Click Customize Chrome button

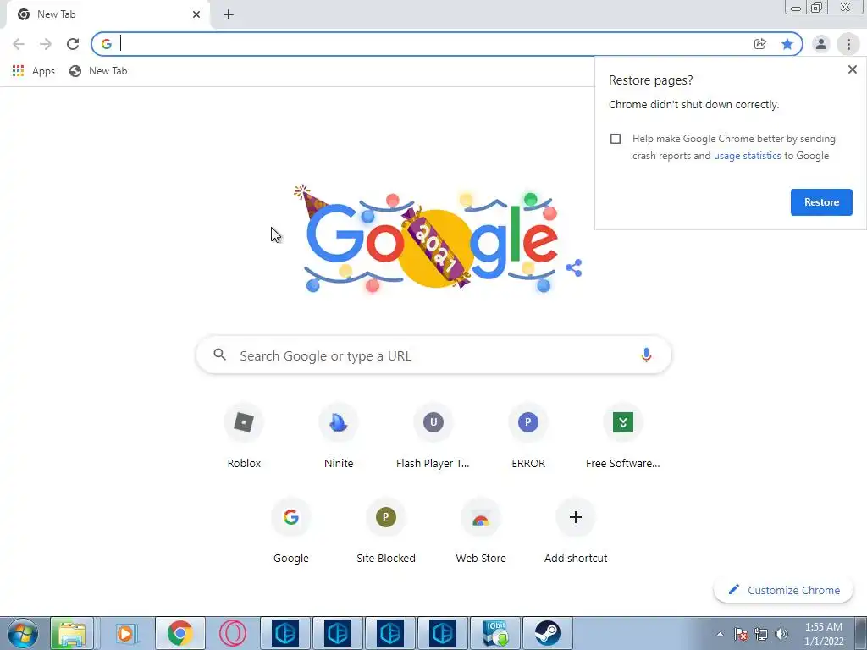pos(784,590)
